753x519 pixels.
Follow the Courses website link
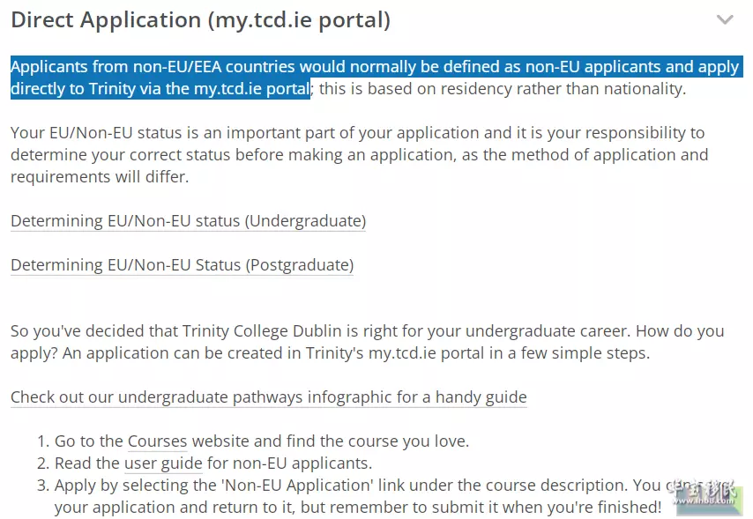[157, 441]
